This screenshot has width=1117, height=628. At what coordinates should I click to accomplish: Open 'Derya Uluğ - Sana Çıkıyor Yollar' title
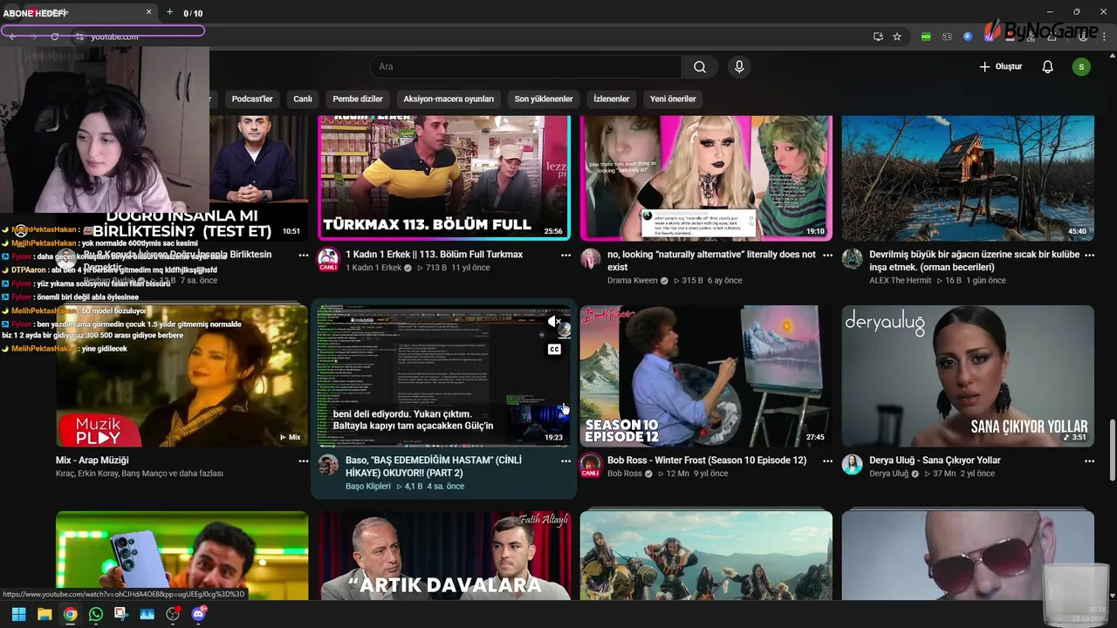tap(935, 461)
